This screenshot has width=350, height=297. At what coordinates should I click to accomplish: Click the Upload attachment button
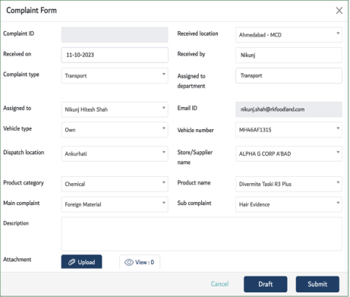81,262
